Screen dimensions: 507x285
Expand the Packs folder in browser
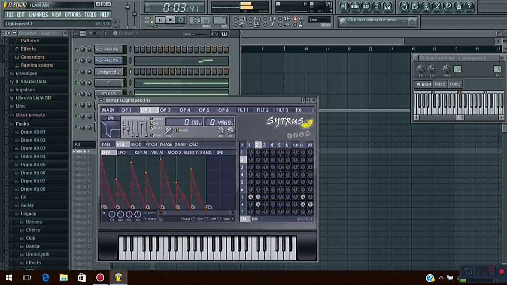(22, 124)
